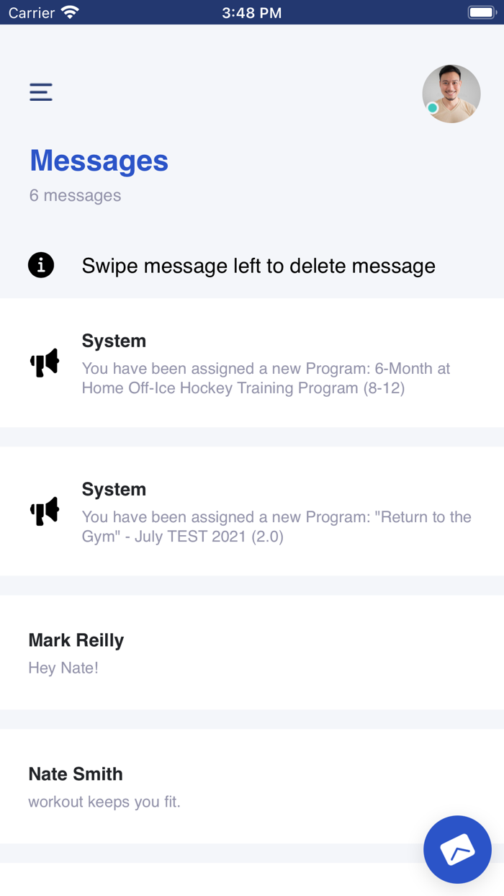This screenshot has height=896, width=504.
Task: Tap megaphone icon on Return to Gym message
Action: point(45,511)
